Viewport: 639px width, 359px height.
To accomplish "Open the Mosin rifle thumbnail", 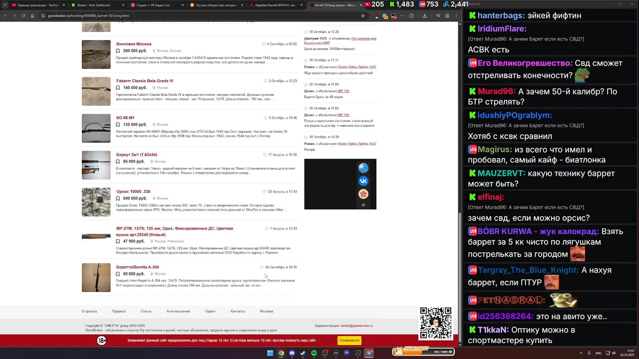I will tap(96, 54).
